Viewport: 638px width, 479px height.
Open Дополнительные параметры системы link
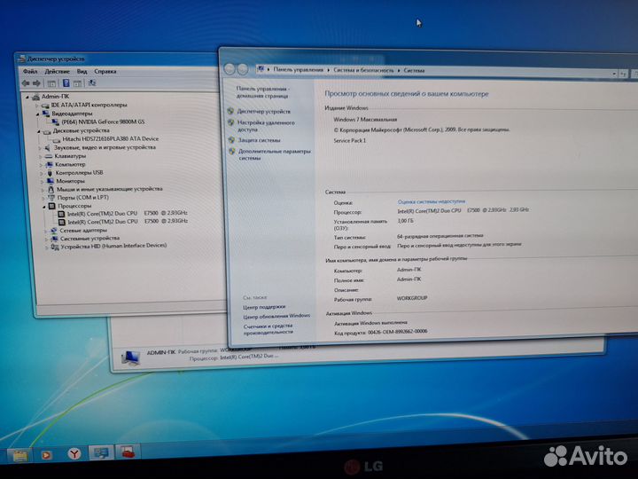coord(275,154)
